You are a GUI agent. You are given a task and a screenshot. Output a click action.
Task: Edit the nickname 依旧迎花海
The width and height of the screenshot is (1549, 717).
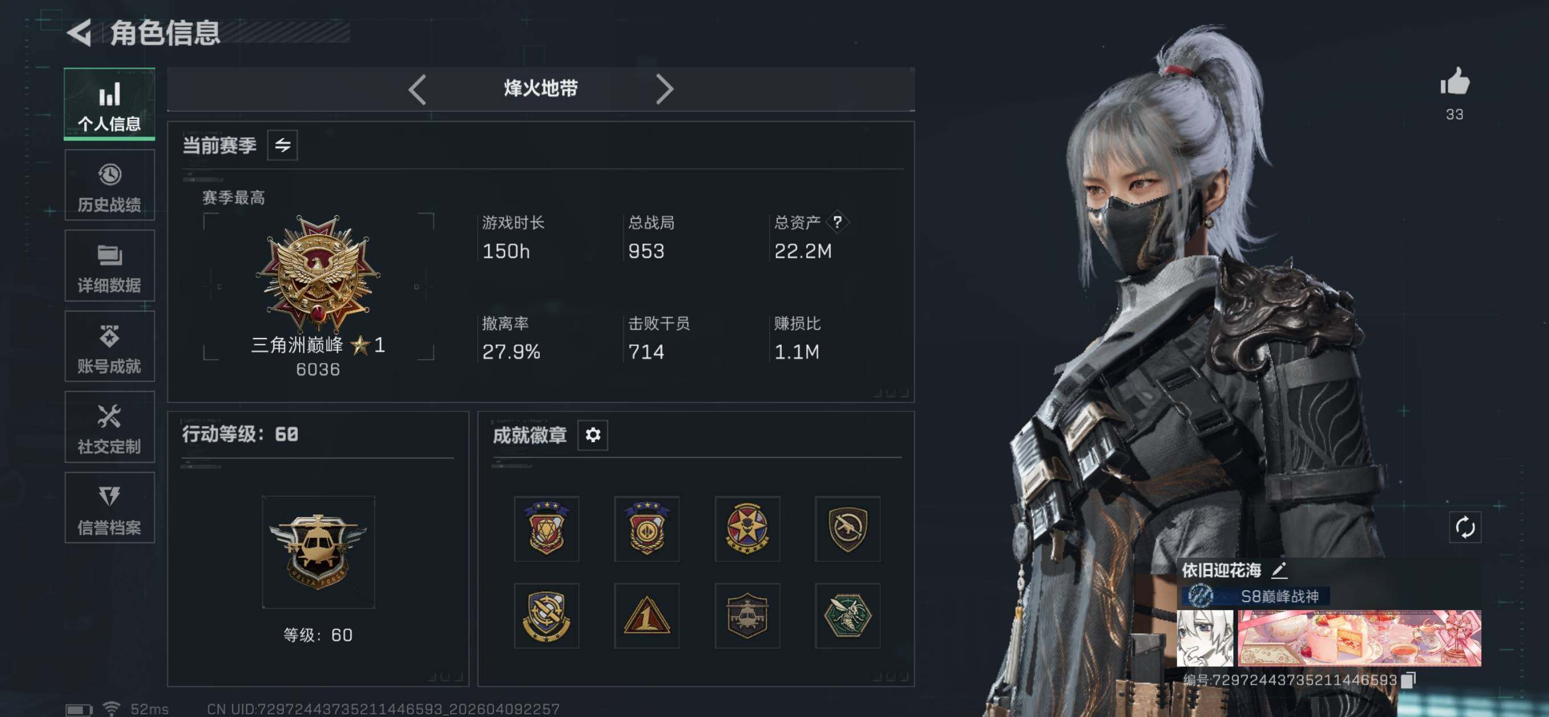[1280, 570]
